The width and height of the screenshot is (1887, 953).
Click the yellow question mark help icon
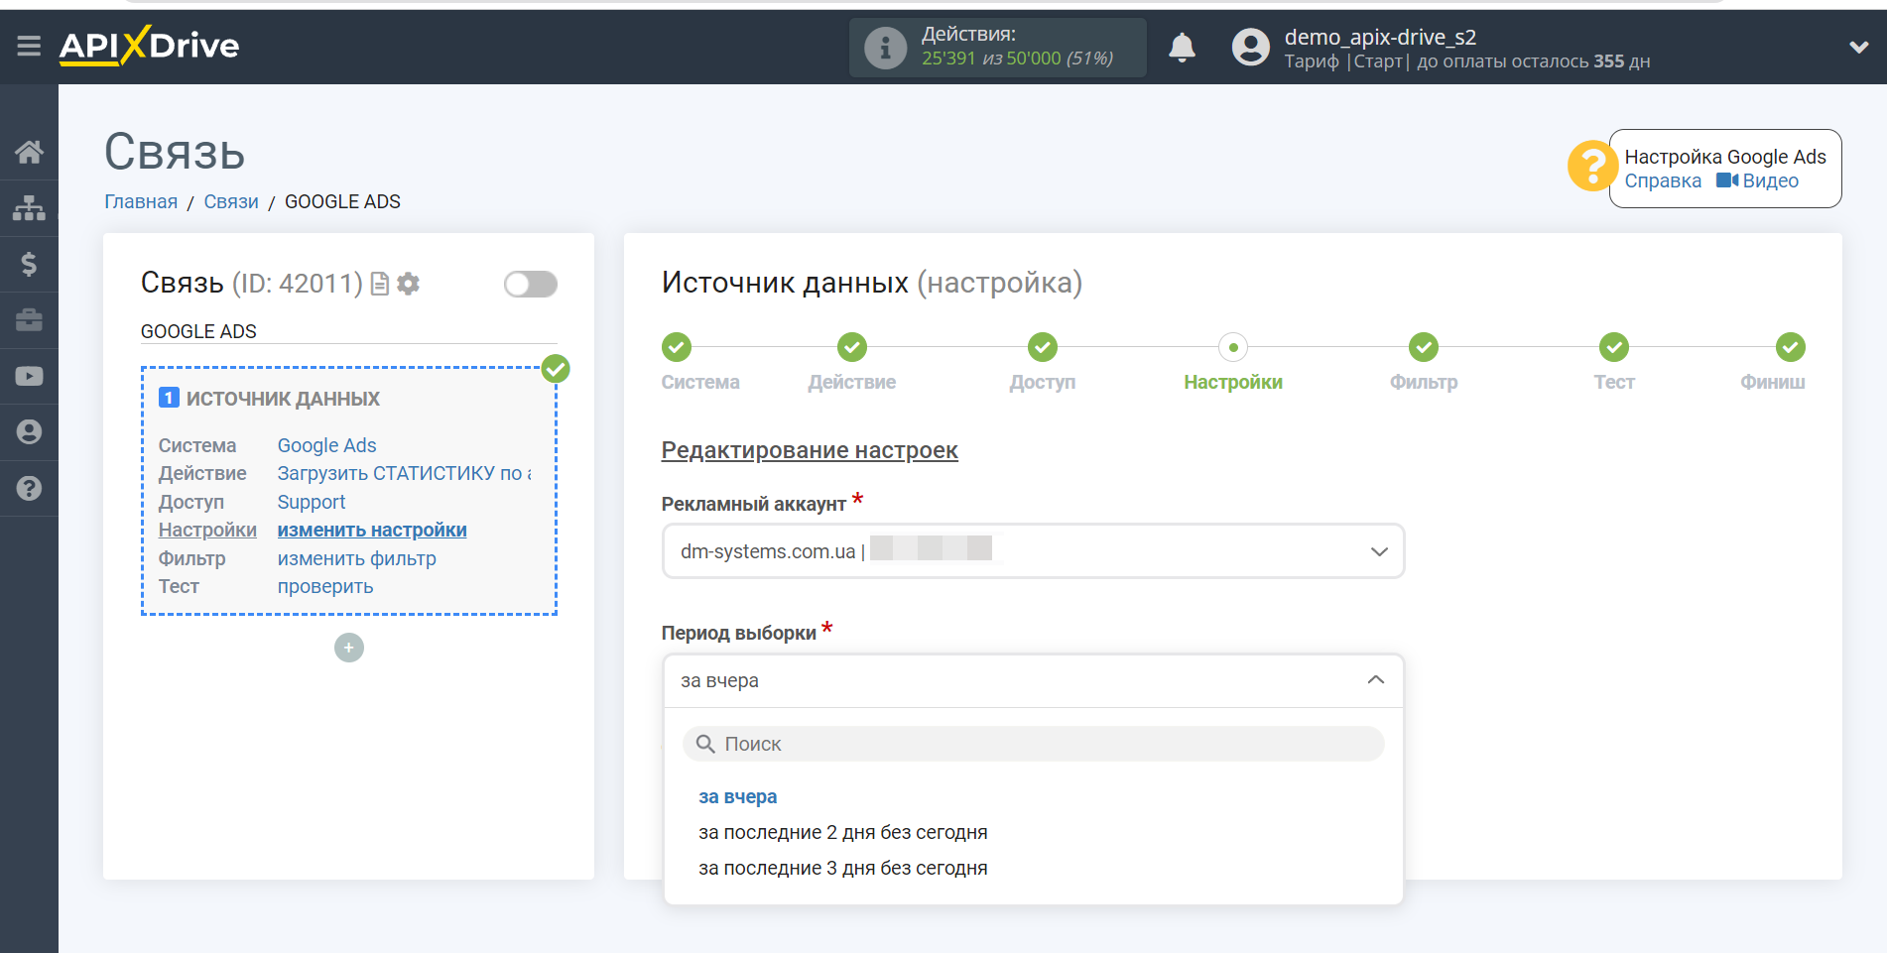[x=1592, y=166]
